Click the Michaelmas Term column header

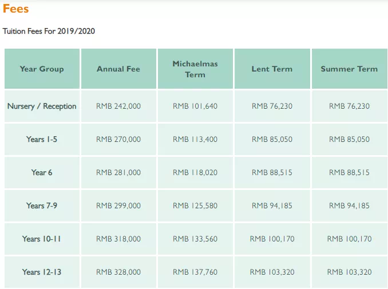pos(195,69)
